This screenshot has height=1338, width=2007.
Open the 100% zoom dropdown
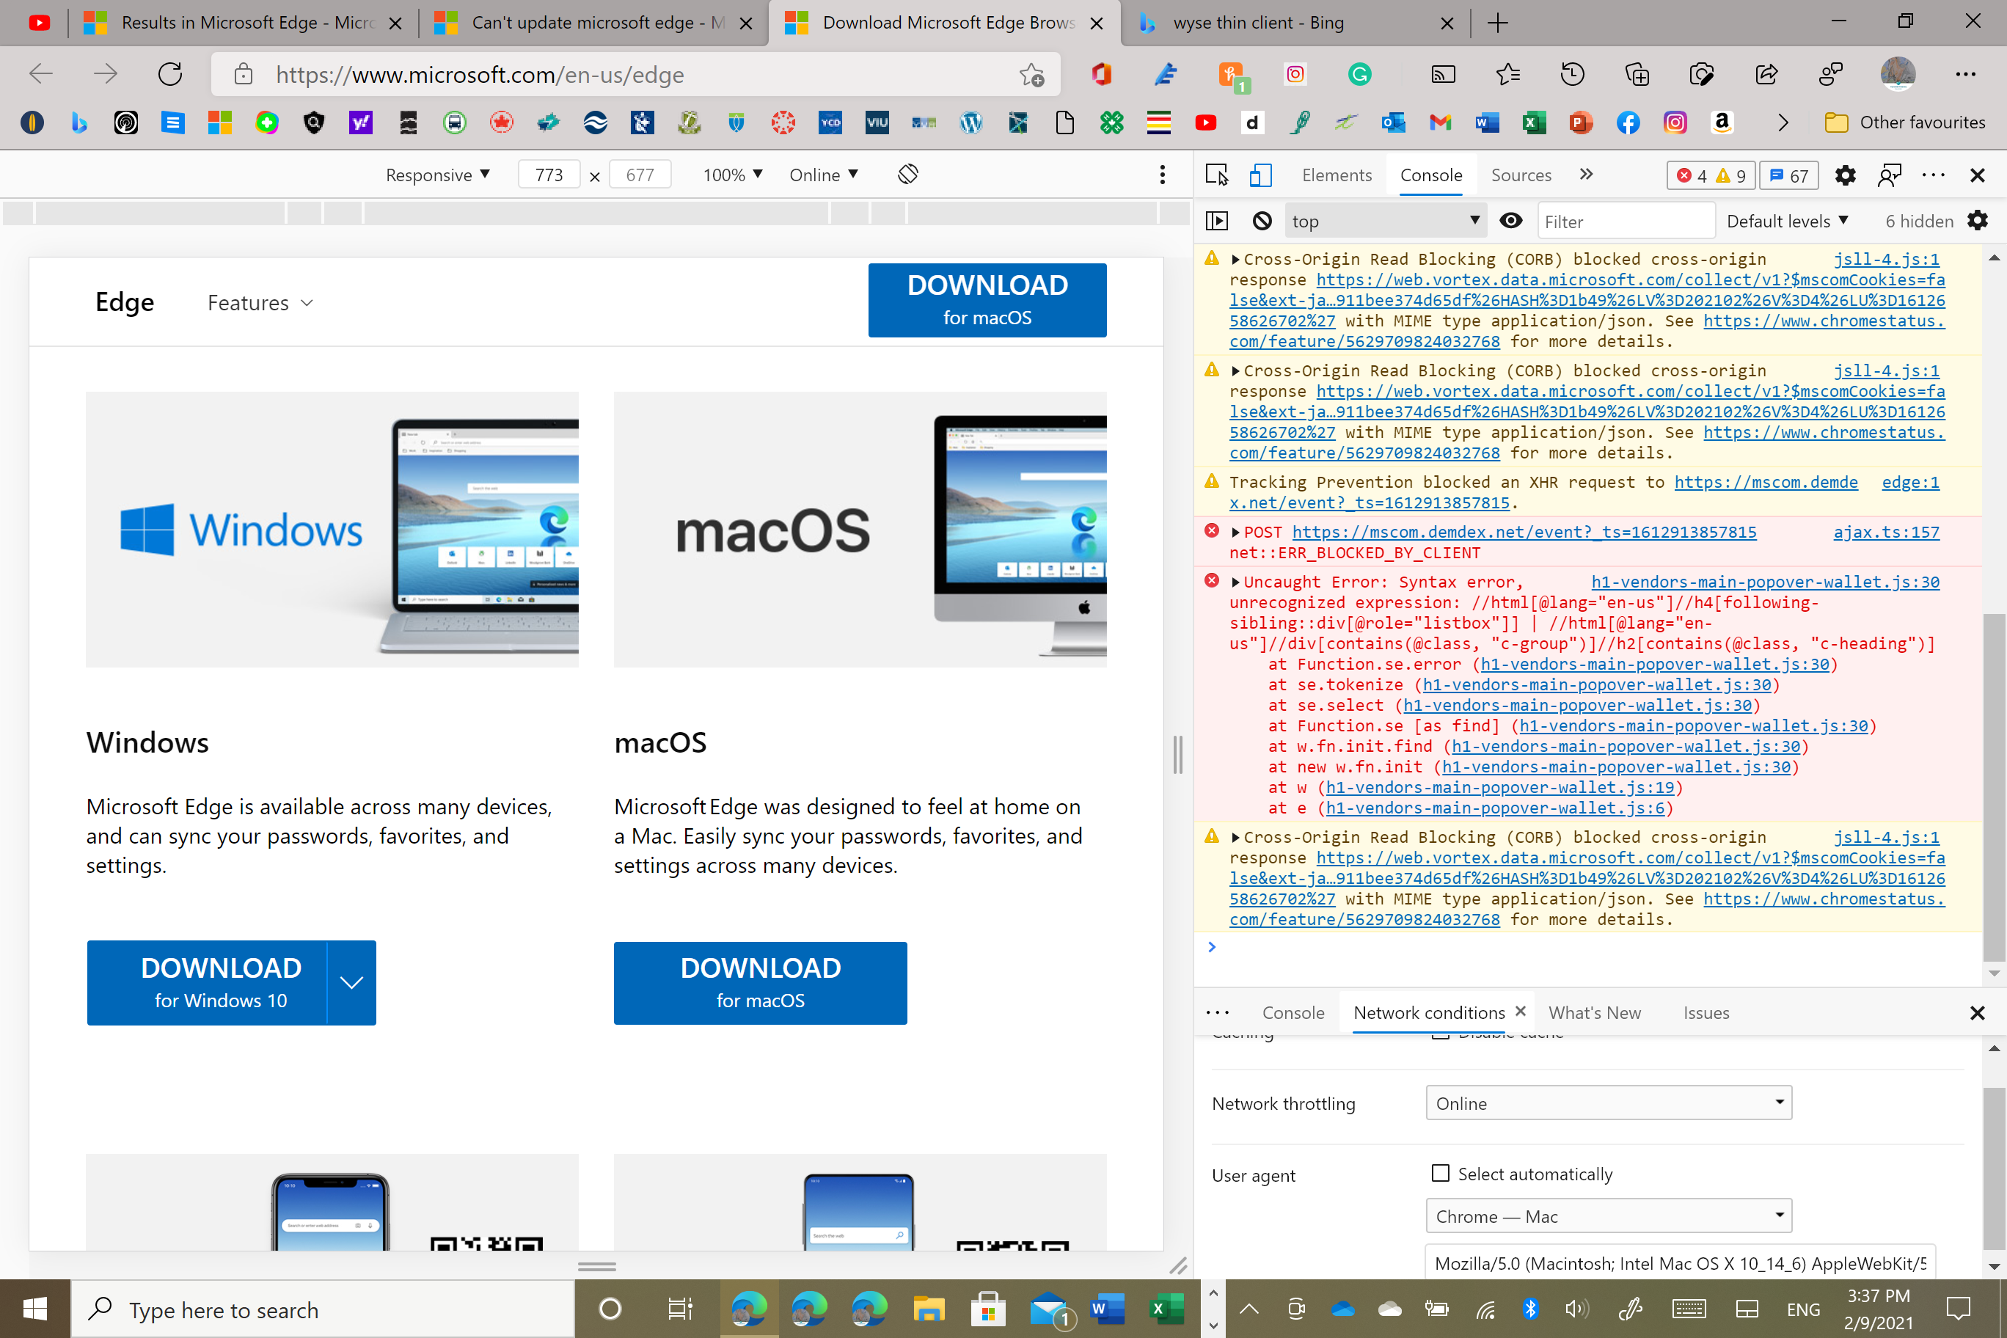[x=732, y=175]
